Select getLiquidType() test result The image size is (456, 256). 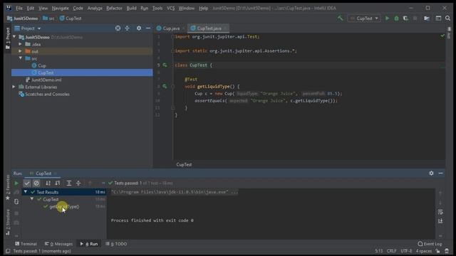click(64, 207)
